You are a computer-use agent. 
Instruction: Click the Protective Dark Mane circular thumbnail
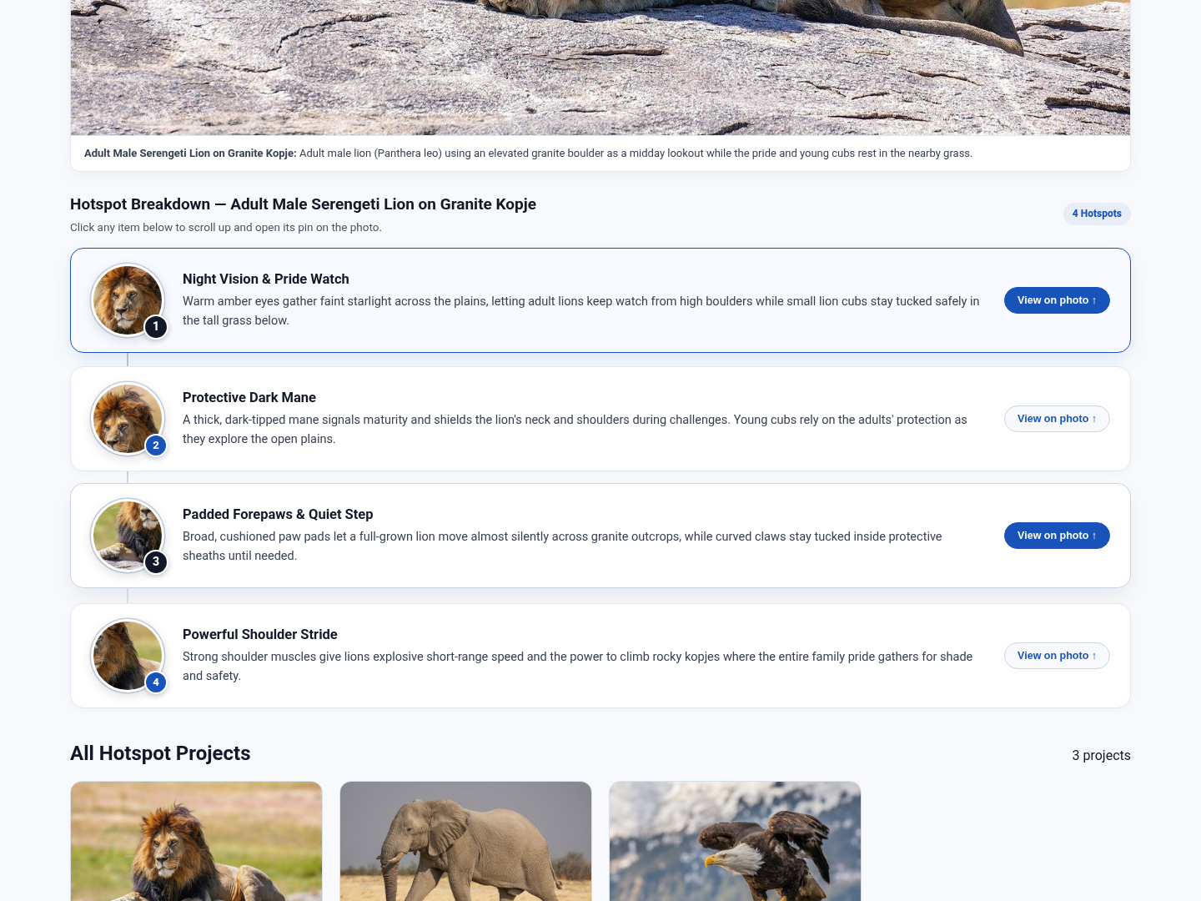[x=128, y=419]
